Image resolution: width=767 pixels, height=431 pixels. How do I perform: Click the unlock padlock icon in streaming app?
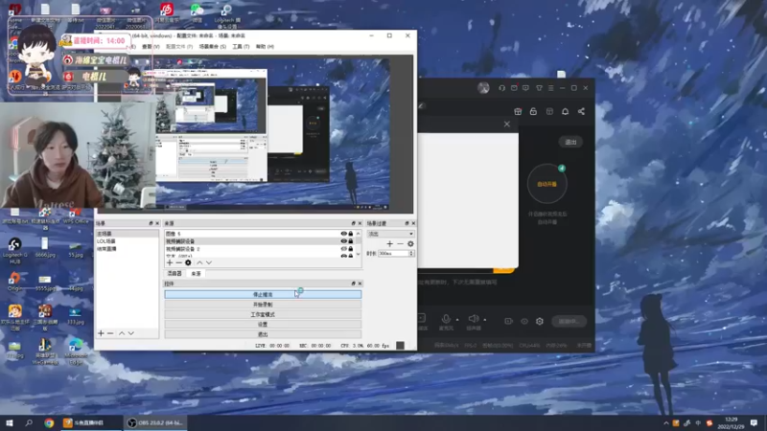pos(533,111)
